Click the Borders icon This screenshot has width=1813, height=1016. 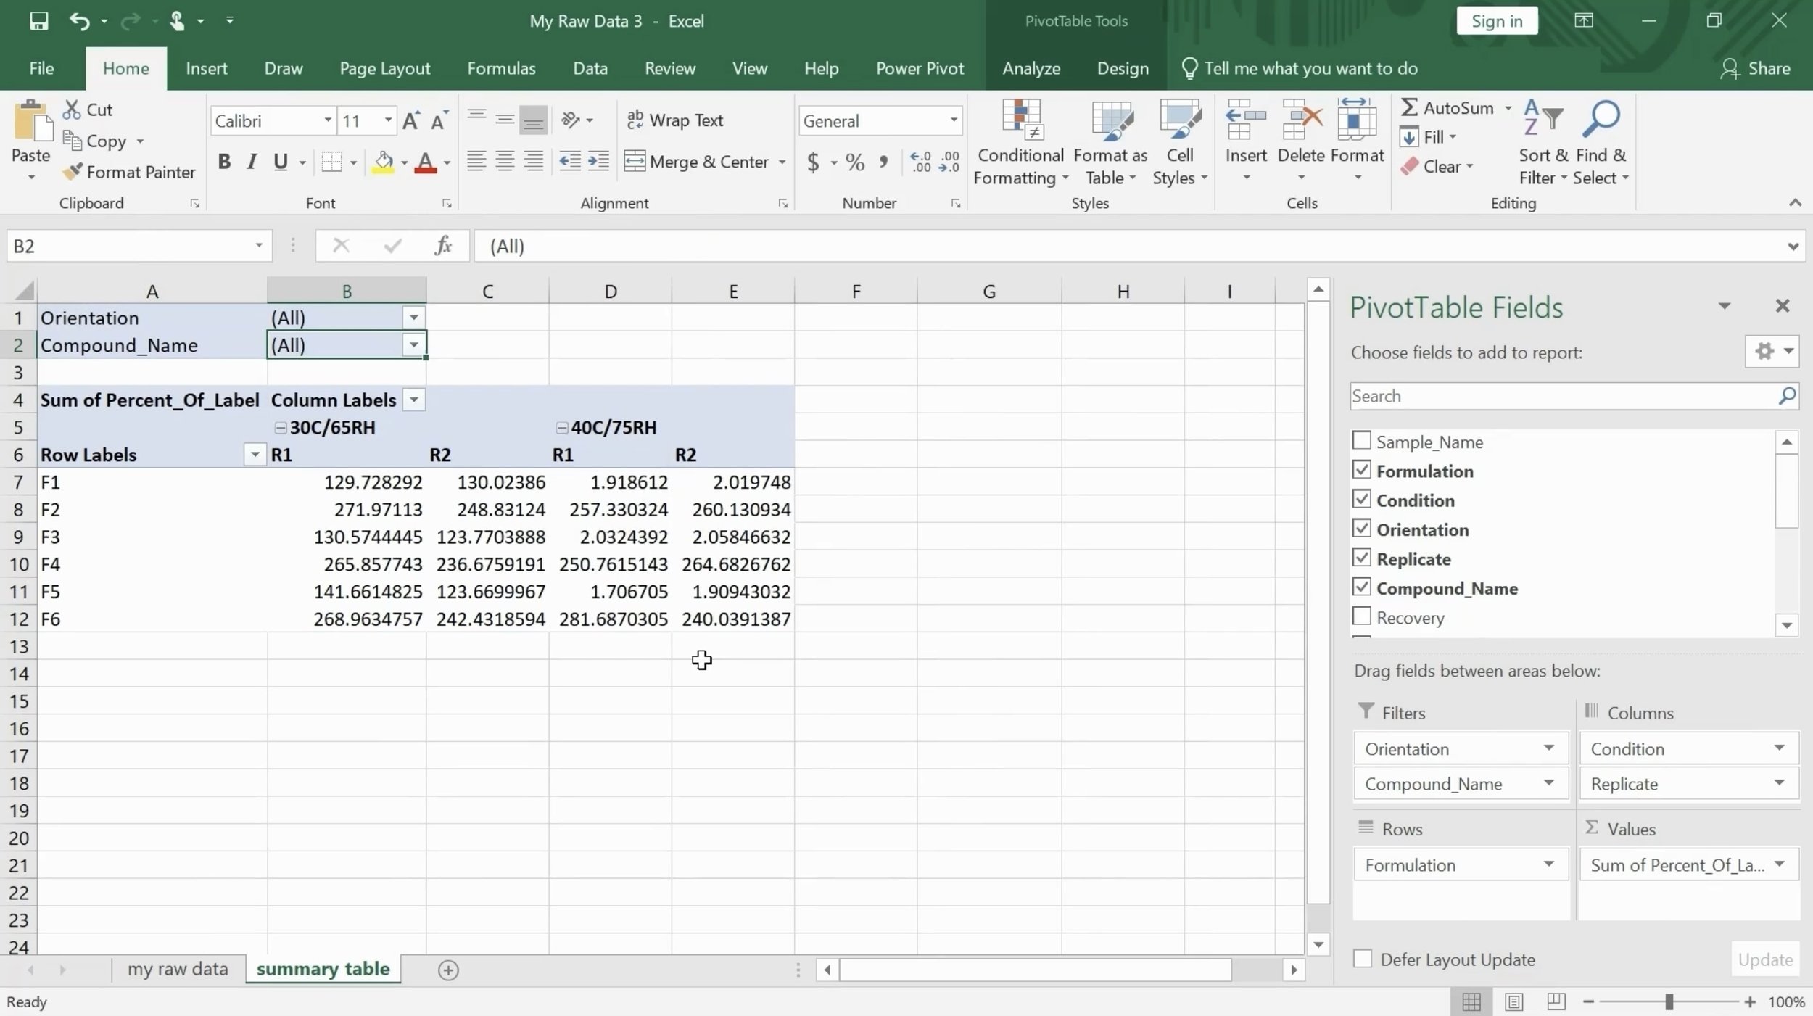pyautogui.click(x=331, y=161)
